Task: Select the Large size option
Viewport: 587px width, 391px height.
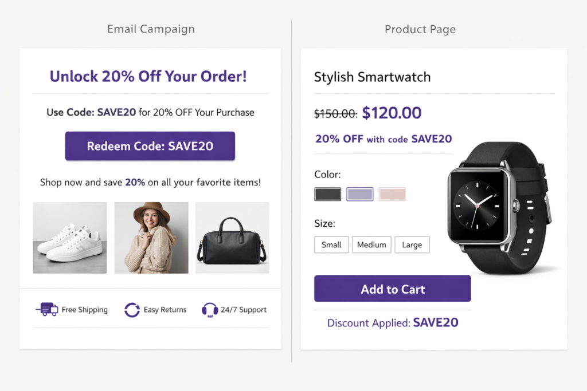Action: click(412, 244)
